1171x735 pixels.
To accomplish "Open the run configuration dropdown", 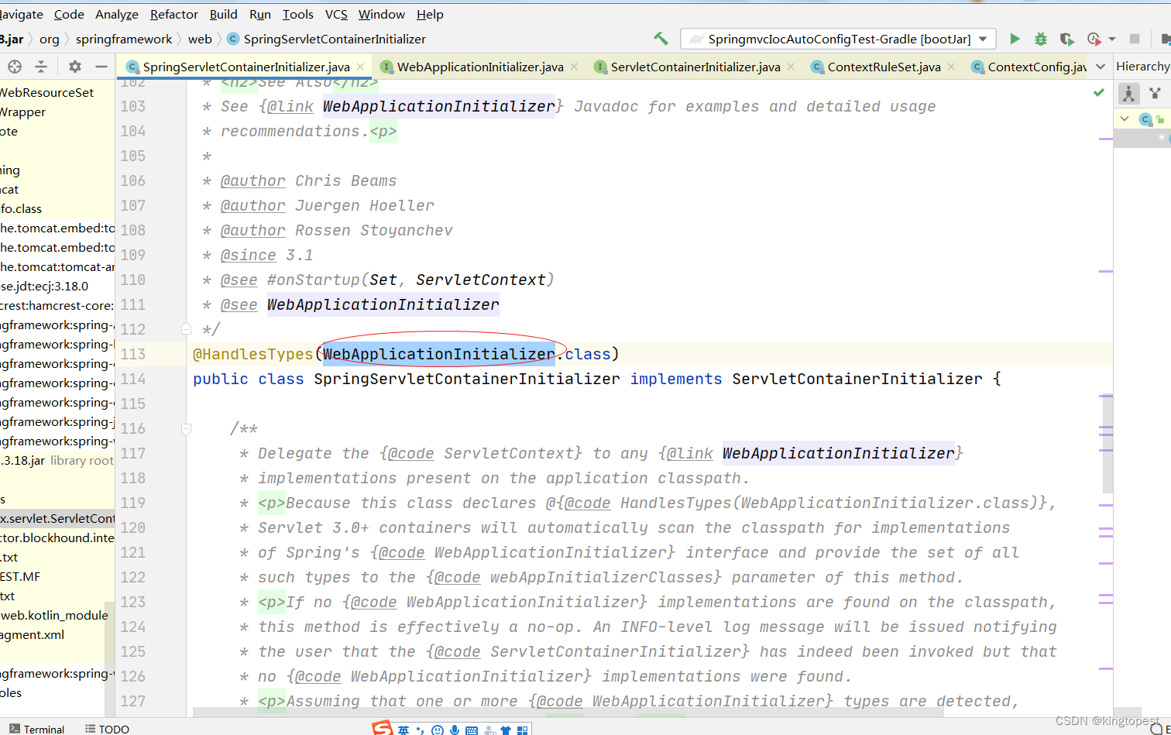I will [983, 38].
